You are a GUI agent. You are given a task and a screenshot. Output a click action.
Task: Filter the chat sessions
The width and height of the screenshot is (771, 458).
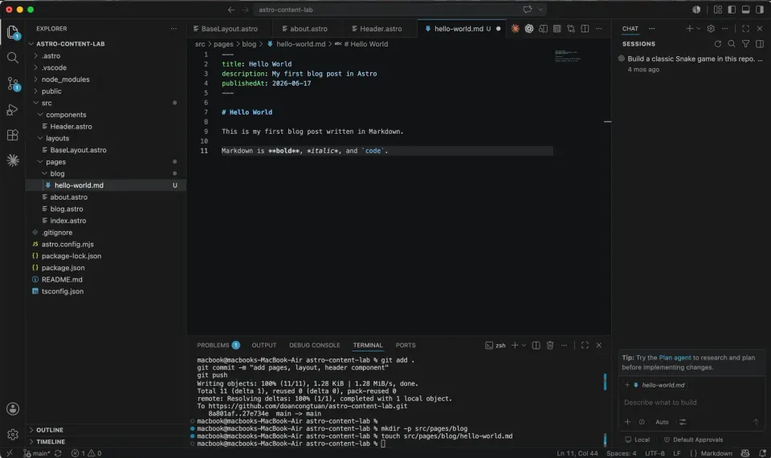[x=746, y=43]
